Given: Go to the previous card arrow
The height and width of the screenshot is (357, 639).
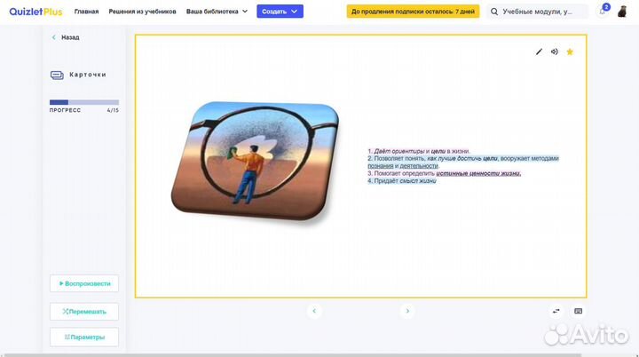Looking at the screenshot, I should pos(314,311).
